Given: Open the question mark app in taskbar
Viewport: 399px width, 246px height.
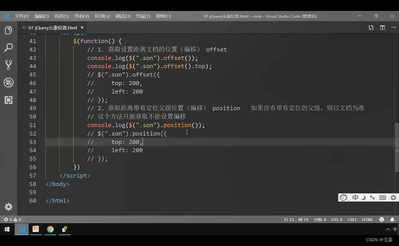Looking at the screenshot, I should pos(65,229).
